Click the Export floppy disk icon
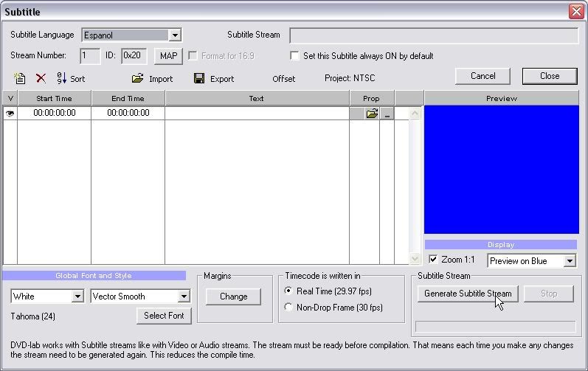588x371 pixels. [199, 78]
